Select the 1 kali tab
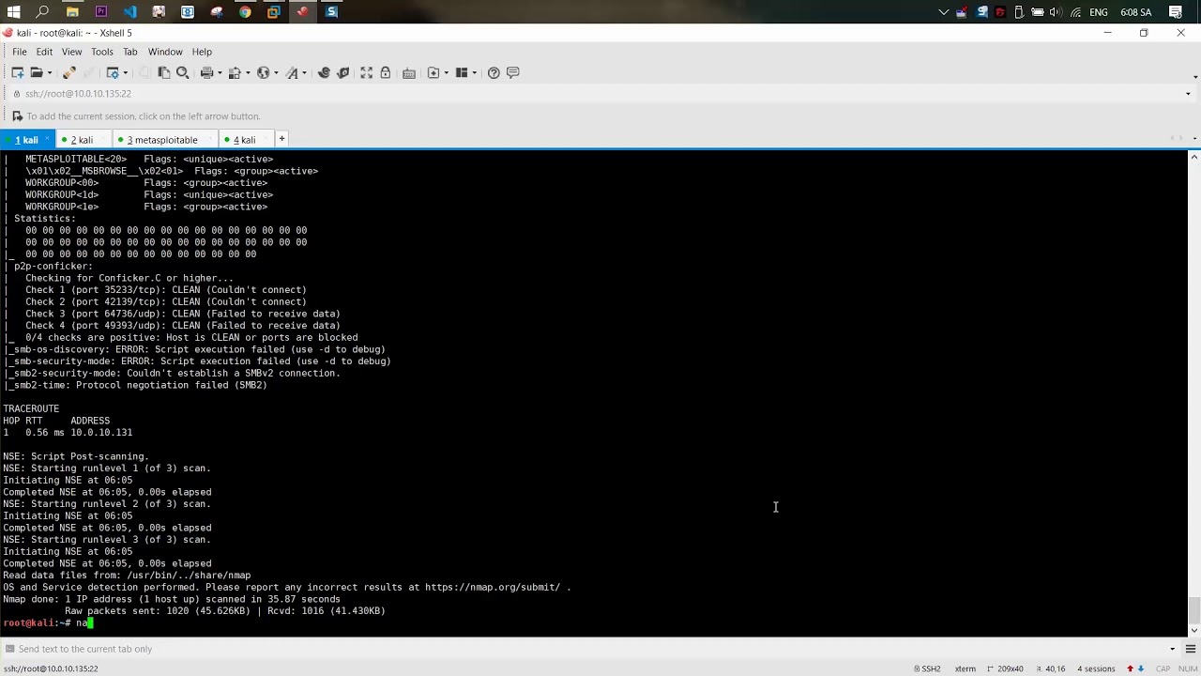Viewport: 1201px width, 676px height. pyautogui.click(x=26, y=140)
